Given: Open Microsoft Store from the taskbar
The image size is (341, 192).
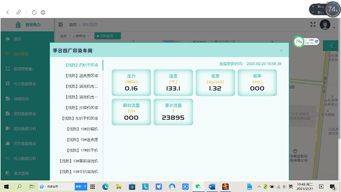Looking at the screenshot, I should [132, 186].
